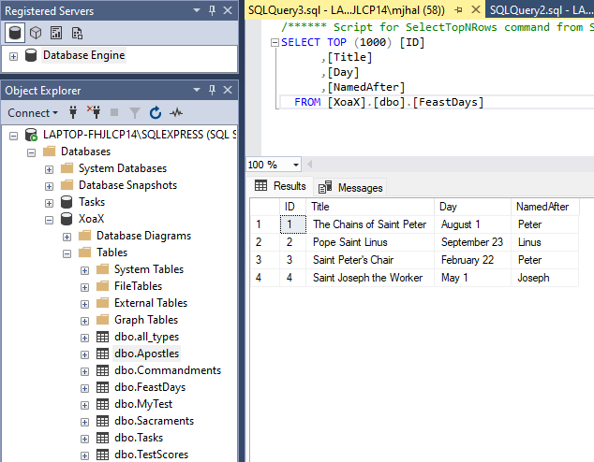Toggle auto-hide pin on Object Explorer
The height and width of the screenshot is (462, 594).
tap(213, 91)
